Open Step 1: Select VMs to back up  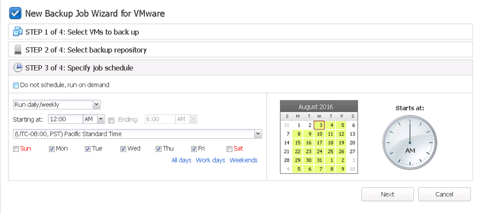pos(240,31)
